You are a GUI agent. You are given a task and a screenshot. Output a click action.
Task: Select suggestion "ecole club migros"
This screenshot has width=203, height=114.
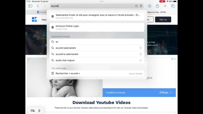97,60
